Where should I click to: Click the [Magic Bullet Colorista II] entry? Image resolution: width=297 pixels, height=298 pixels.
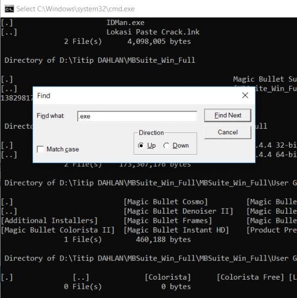coord(58,230)
